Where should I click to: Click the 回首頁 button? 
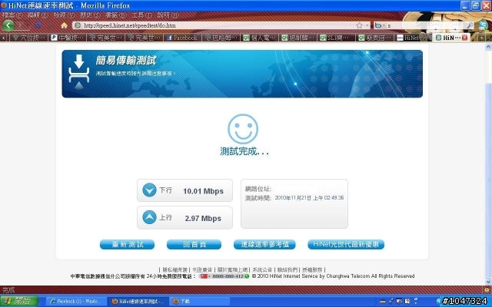[x=194, y=244]
